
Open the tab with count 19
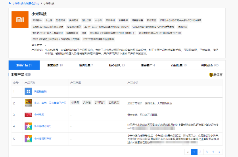[x=179, y=65]
